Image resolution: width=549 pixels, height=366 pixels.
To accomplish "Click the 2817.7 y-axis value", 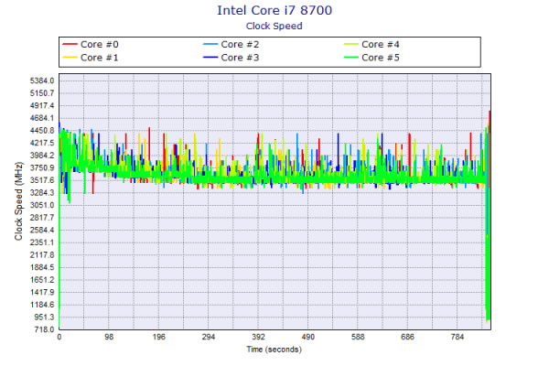I will (42, 218).
